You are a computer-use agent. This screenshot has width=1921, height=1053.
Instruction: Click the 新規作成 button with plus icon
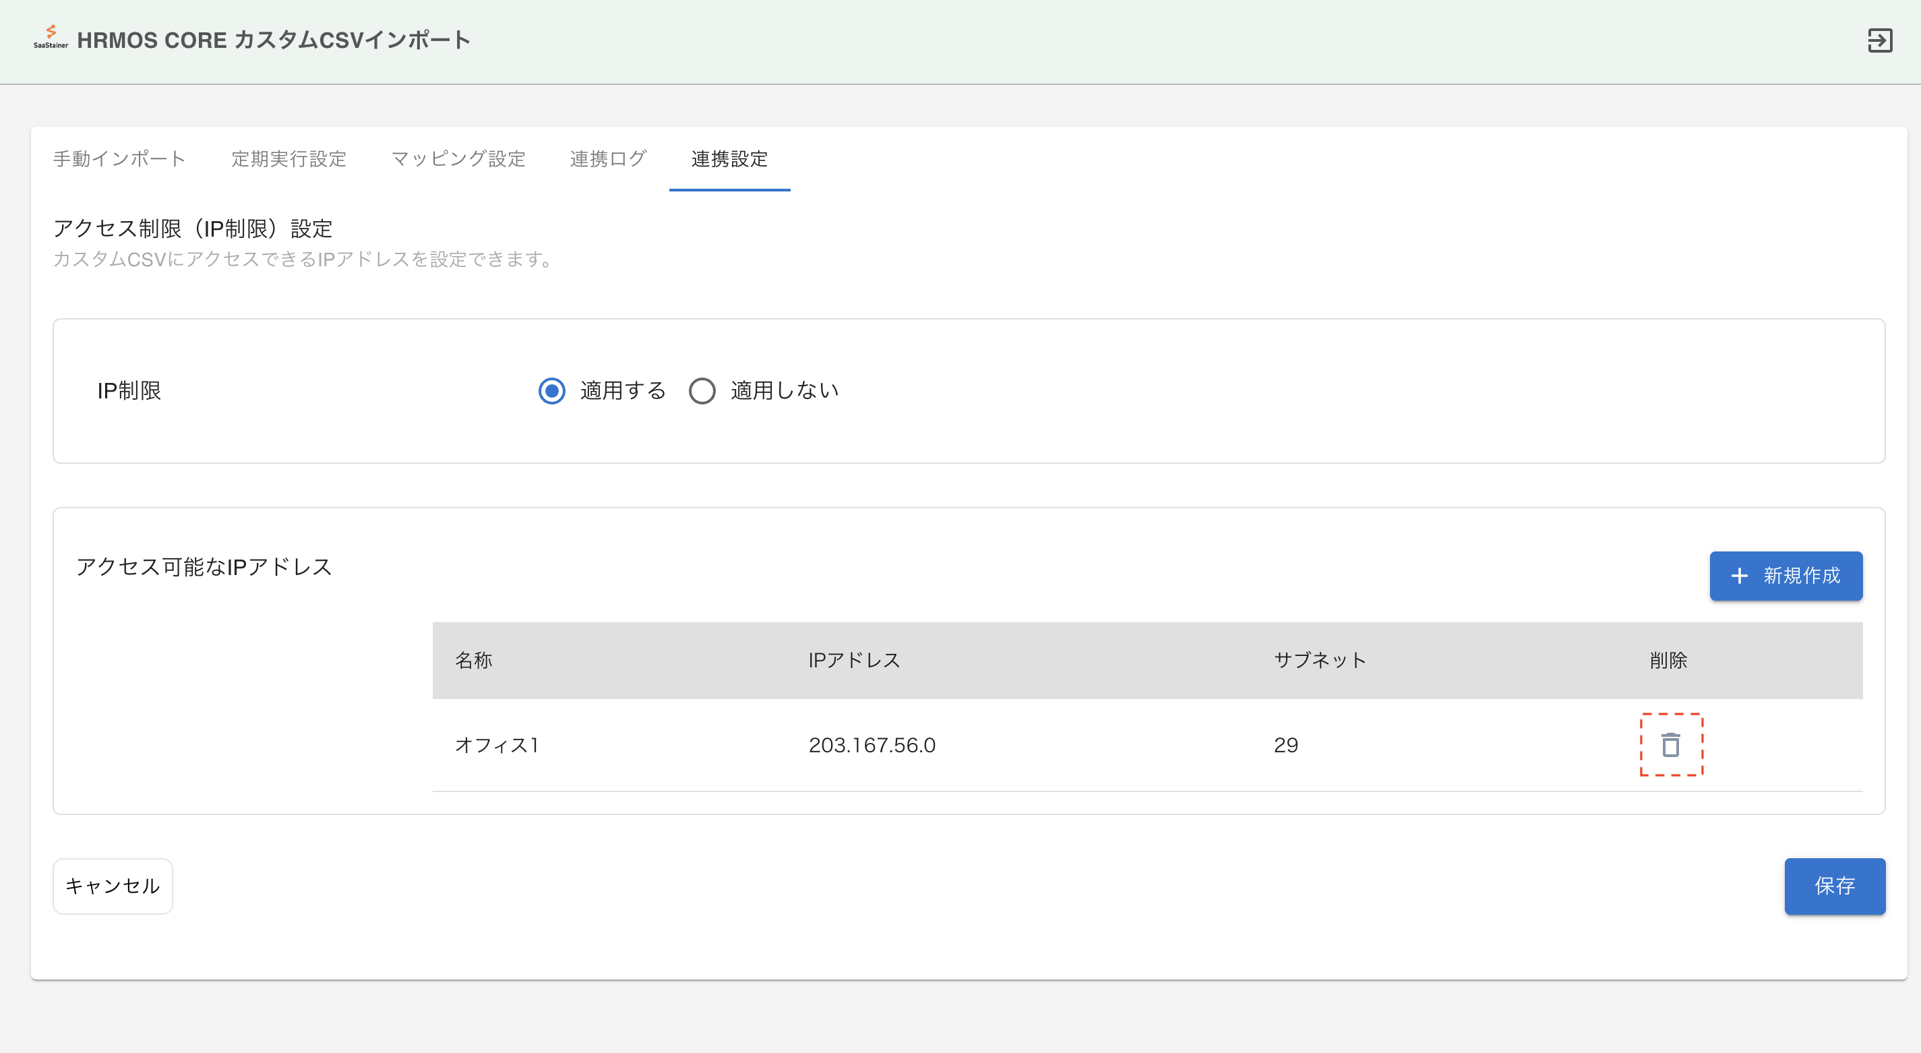click(x=1786, y=576)
